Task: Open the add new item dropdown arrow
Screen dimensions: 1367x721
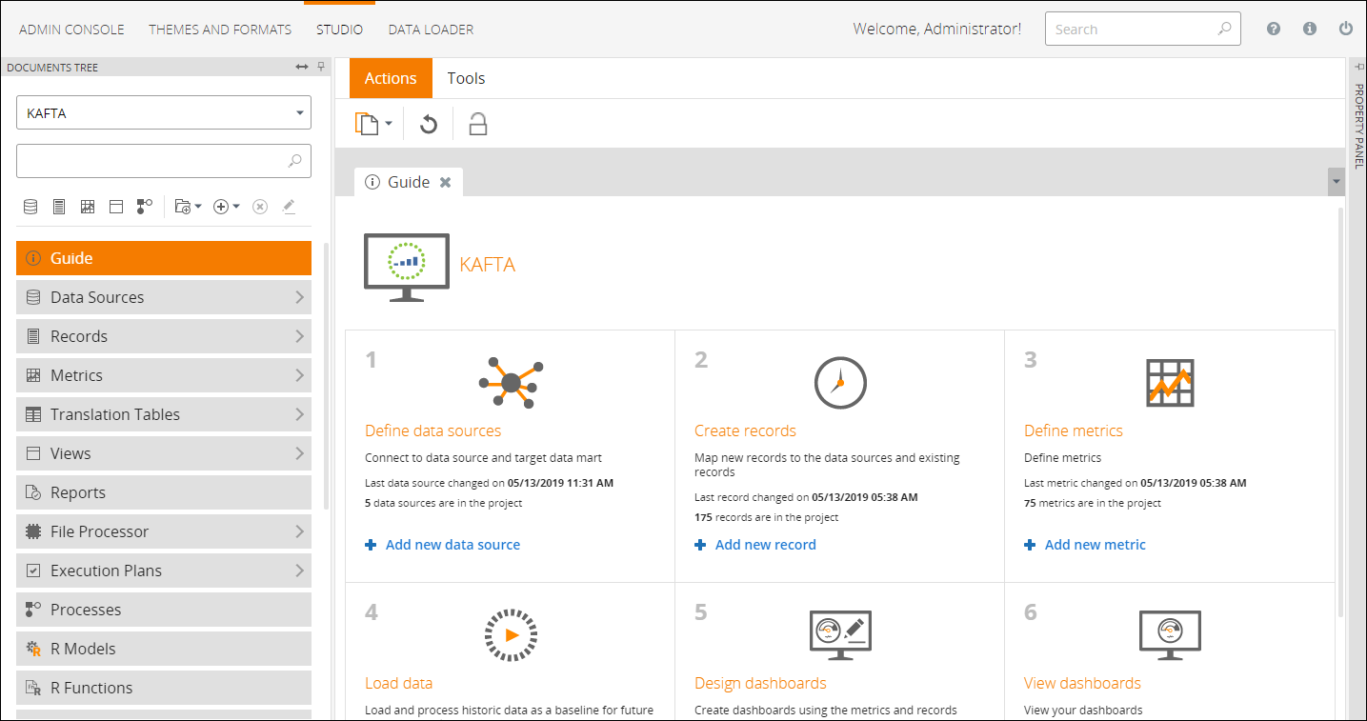Action: click(236, 207)
